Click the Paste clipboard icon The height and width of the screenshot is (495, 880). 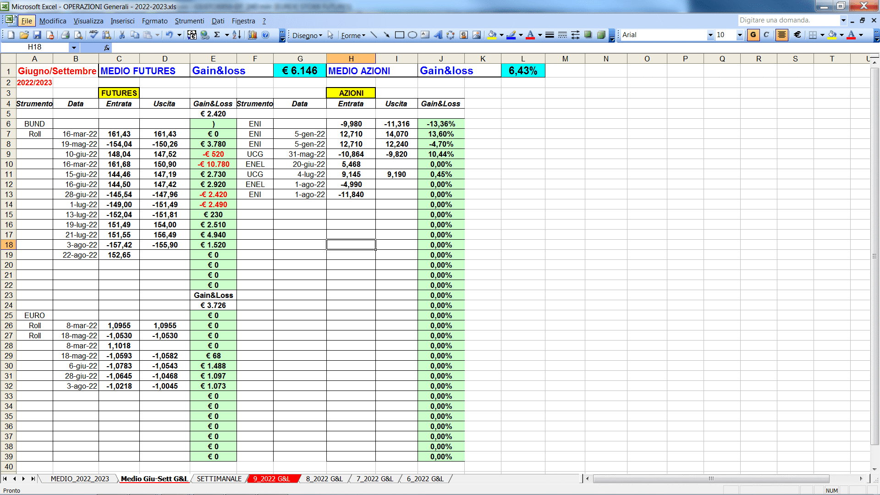tap(148, 35)
